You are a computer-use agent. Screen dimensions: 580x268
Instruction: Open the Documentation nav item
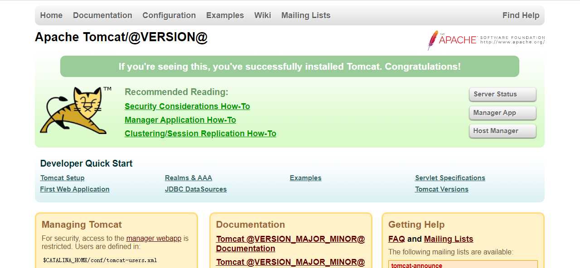pos(102,15)
